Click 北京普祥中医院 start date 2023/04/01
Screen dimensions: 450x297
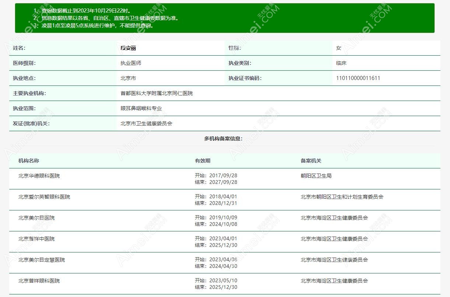pyautogui.click(x=223, y=239)
